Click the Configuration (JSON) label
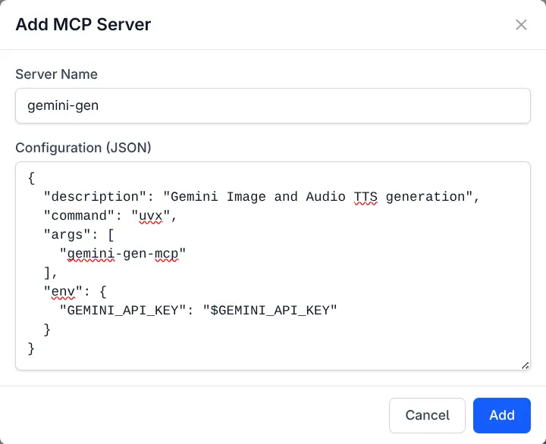546x444 pixels. pos(83,148)
